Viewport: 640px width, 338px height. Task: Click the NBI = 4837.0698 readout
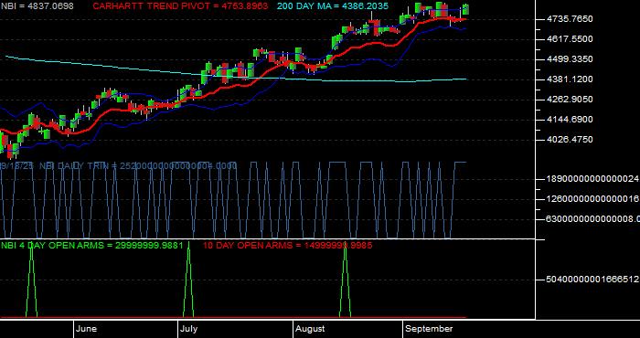pyautogui.click(x=37, y=6)
